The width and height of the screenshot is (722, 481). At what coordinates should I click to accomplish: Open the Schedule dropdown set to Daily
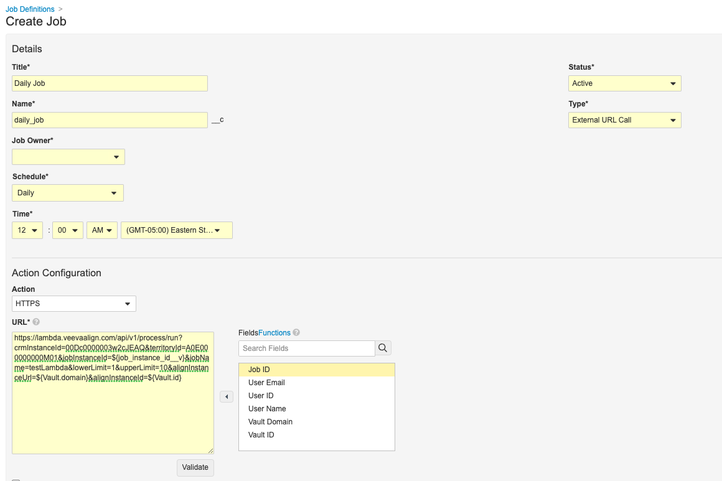point(68,193)
